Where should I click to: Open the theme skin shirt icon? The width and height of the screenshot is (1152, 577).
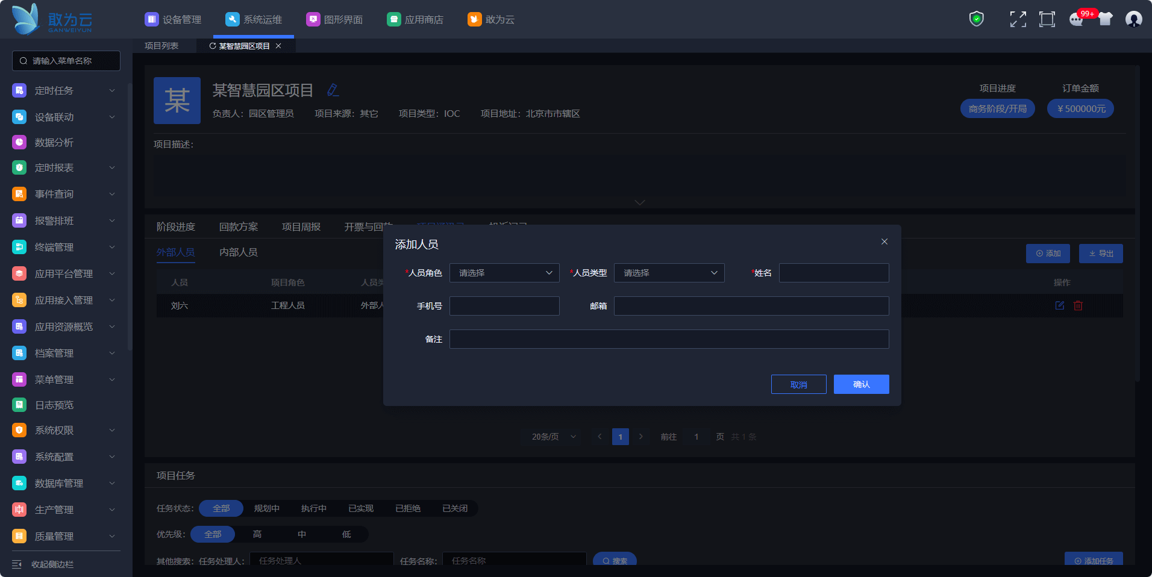[x=1105, y=19]
